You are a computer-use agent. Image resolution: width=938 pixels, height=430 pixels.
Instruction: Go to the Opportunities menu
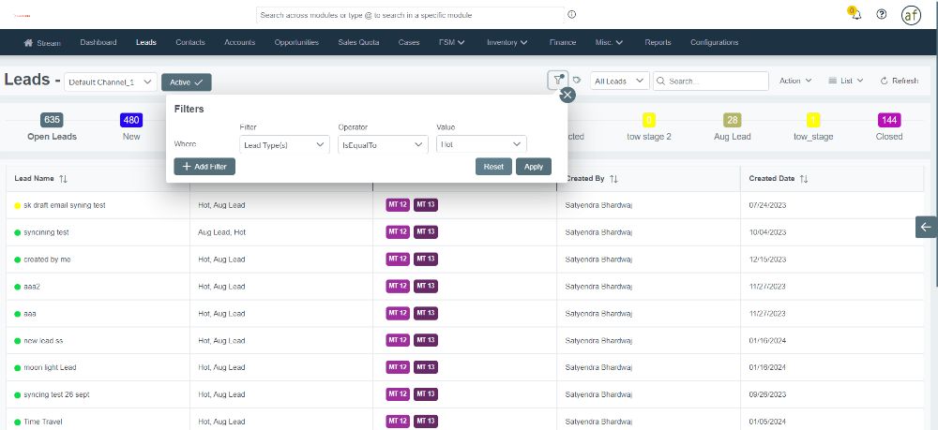coord(296,42)
